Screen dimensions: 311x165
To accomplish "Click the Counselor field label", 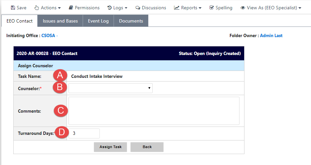I will coord(30,88).
